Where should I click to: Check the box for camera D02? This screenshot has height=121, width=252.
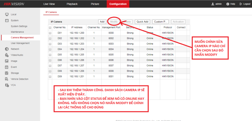pyautogui.click(x=50, y=38)
